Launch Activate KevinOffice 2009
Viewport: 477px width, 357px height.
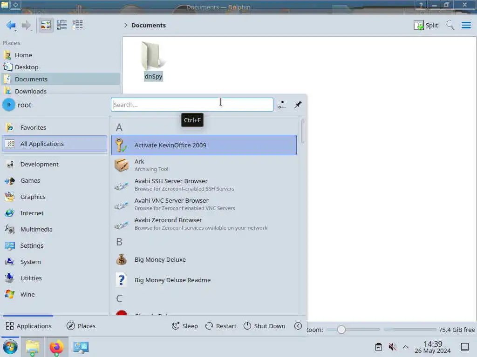click(204, 145)
